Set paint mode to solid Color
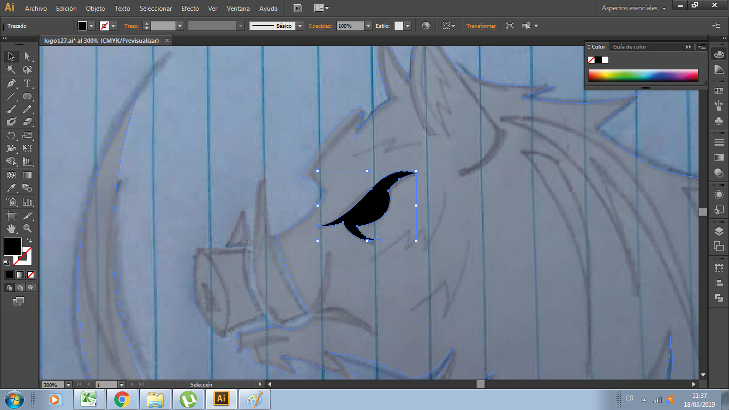The height and width of the screenshot is (410, 729). tap(9, 274)
